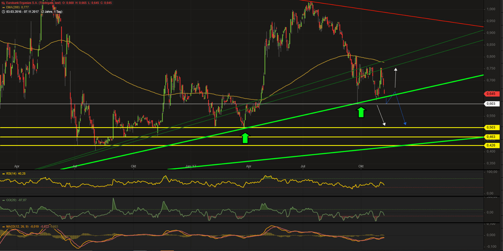503x251 pixels.
Task: Click the 100,00 label on the RSI axis
Action: tap(492, 172)
